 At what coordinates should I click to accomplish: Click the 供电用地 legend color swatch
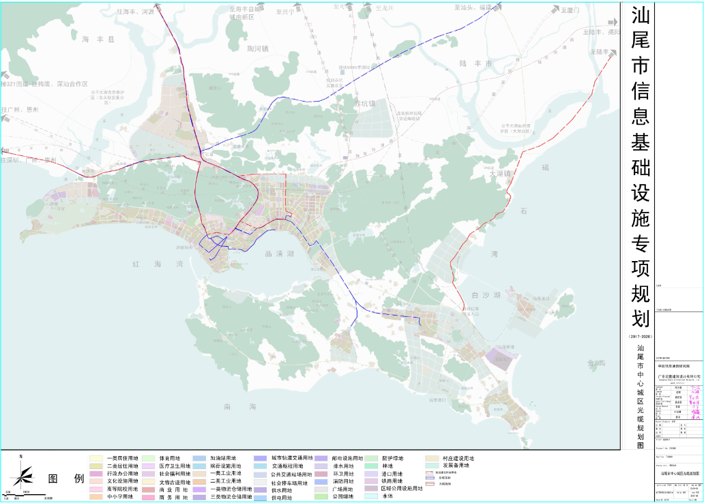click(261, 498)
